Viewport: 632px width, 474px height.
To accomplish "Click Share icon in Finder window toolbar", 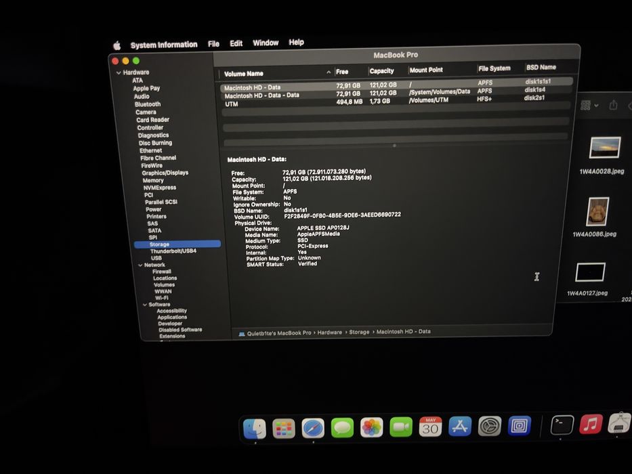I will click(x=613, y=105).
